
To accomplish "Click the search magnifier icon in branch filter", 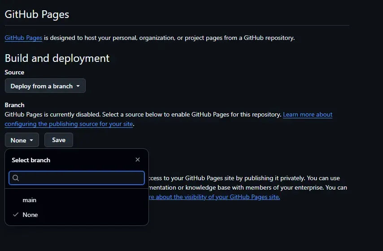I will point(16,178).
